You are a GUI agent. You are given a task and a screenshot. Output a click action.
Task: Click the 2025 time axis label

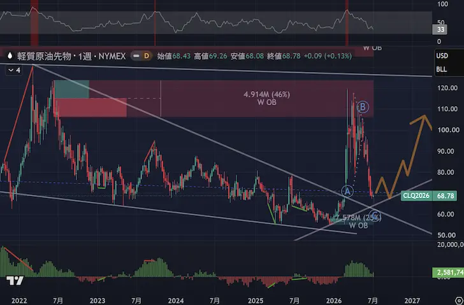[256, 301]
